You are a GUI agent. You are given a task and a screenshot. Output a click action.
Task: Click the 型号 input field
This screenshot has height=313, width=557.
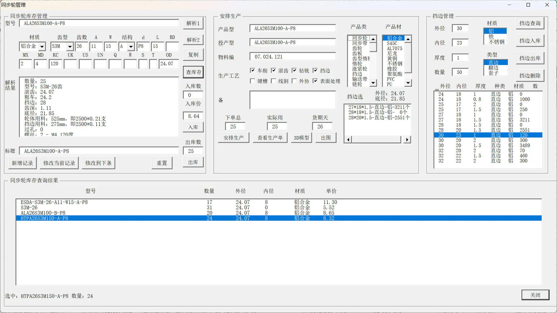[99, 23]
